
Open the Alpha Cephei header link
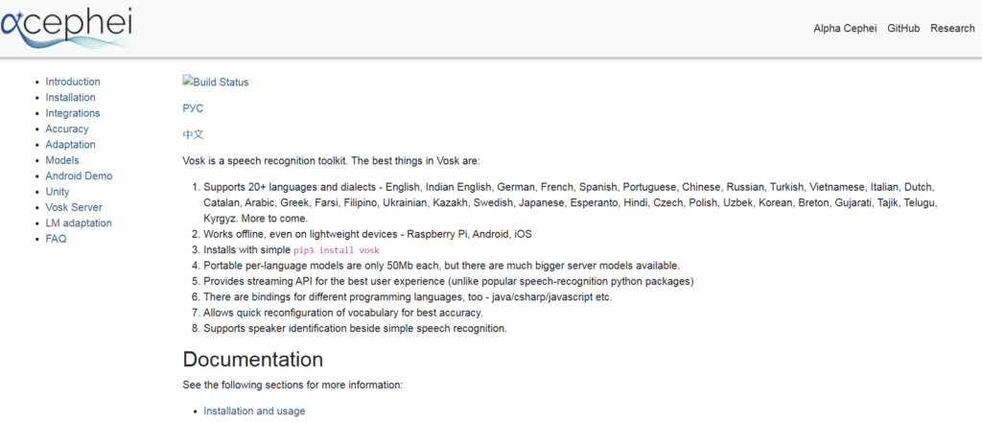click(845, 28)
